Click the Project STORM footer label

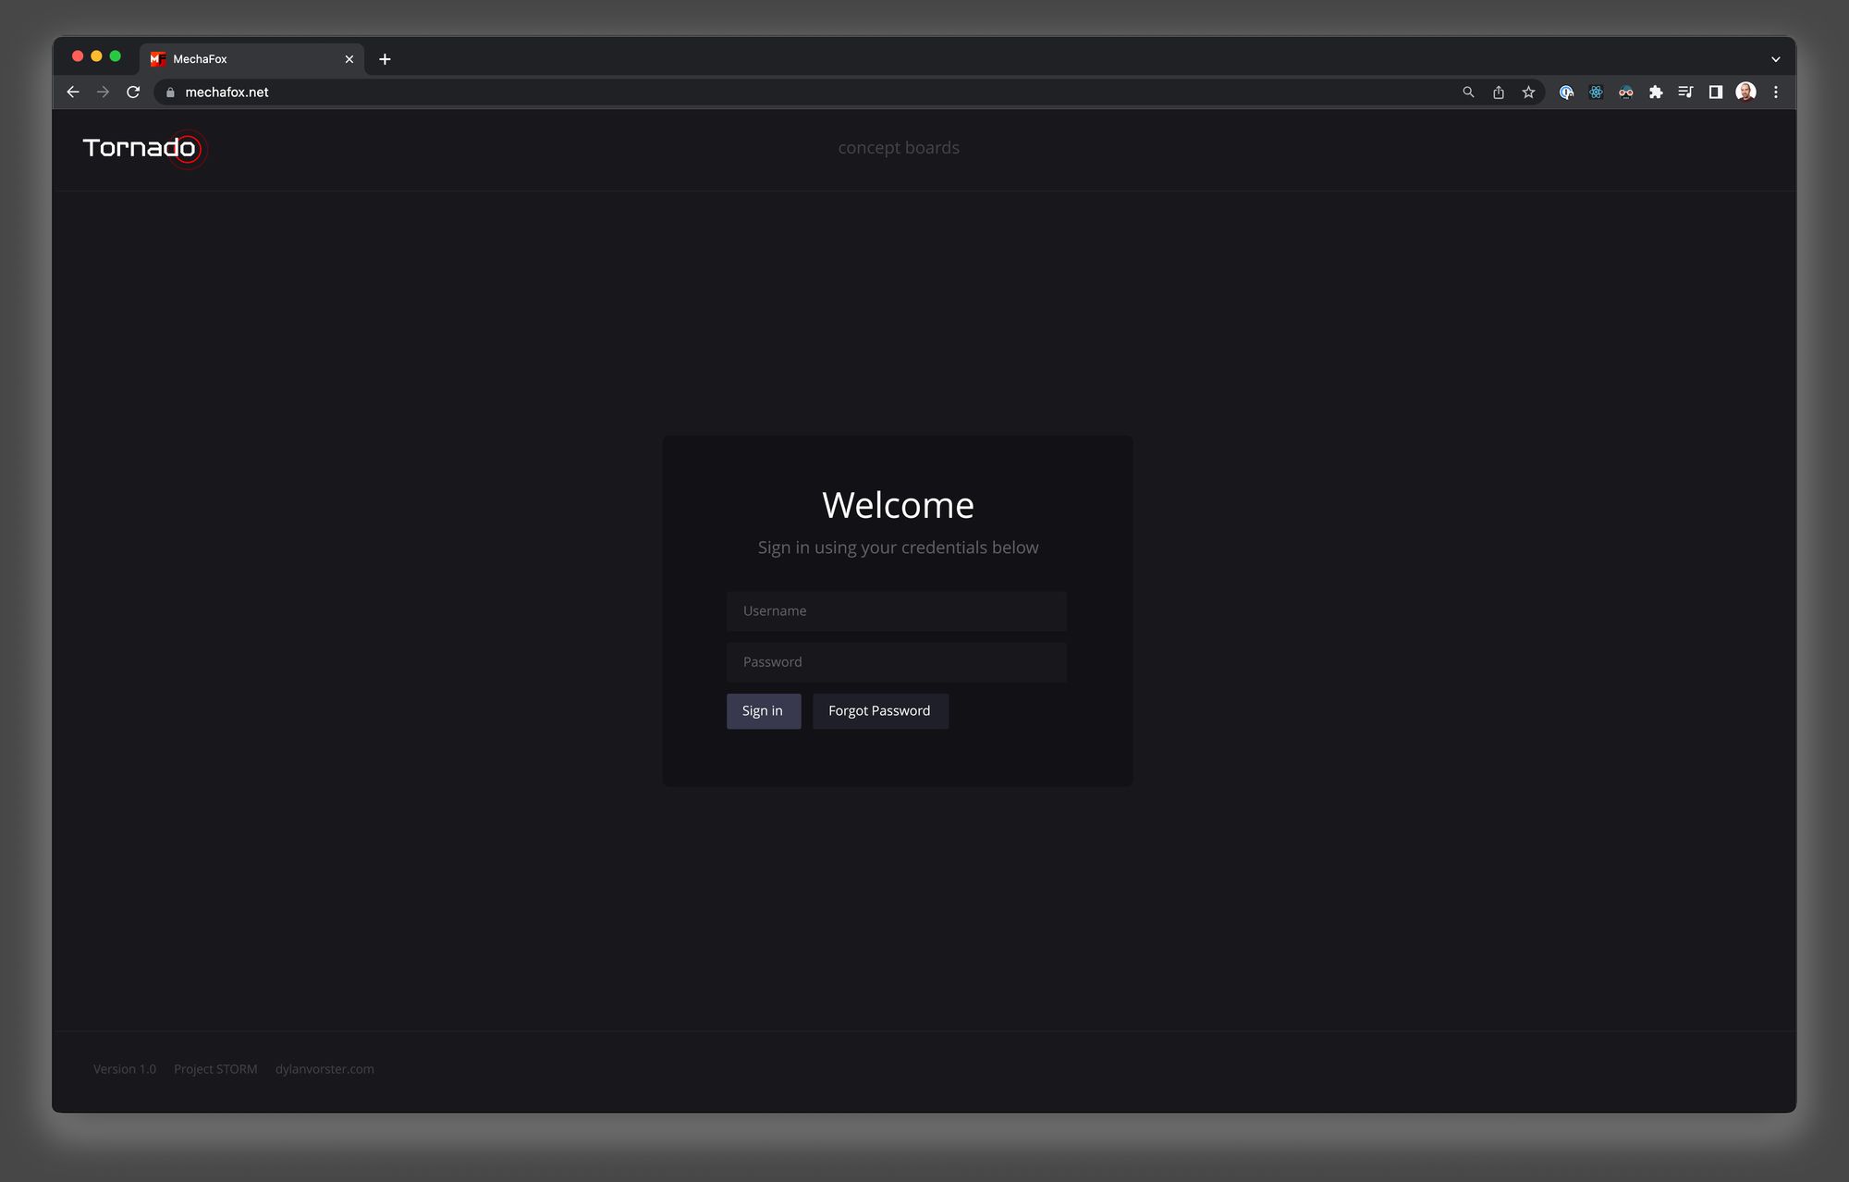point(215,1067)
